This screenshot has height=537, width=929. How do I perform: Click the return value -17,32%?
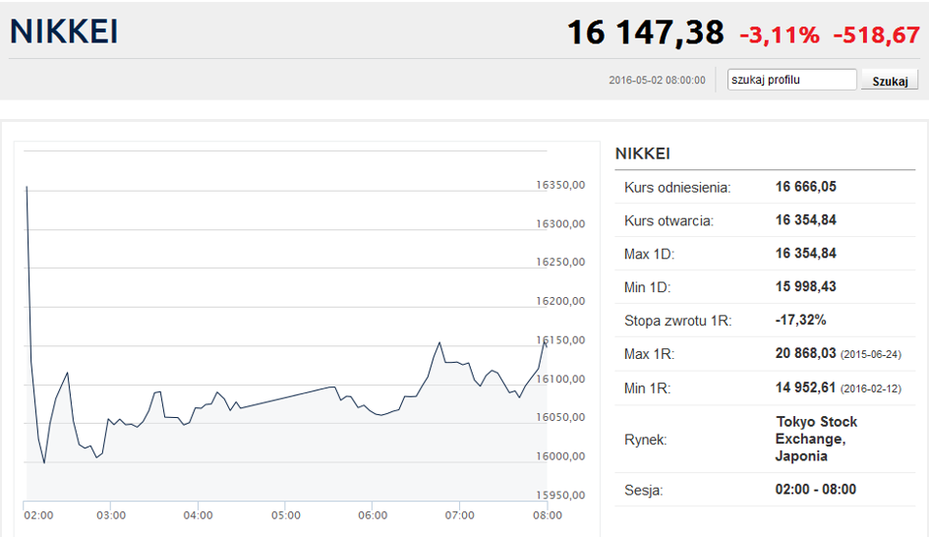click(x=800, y=320)
